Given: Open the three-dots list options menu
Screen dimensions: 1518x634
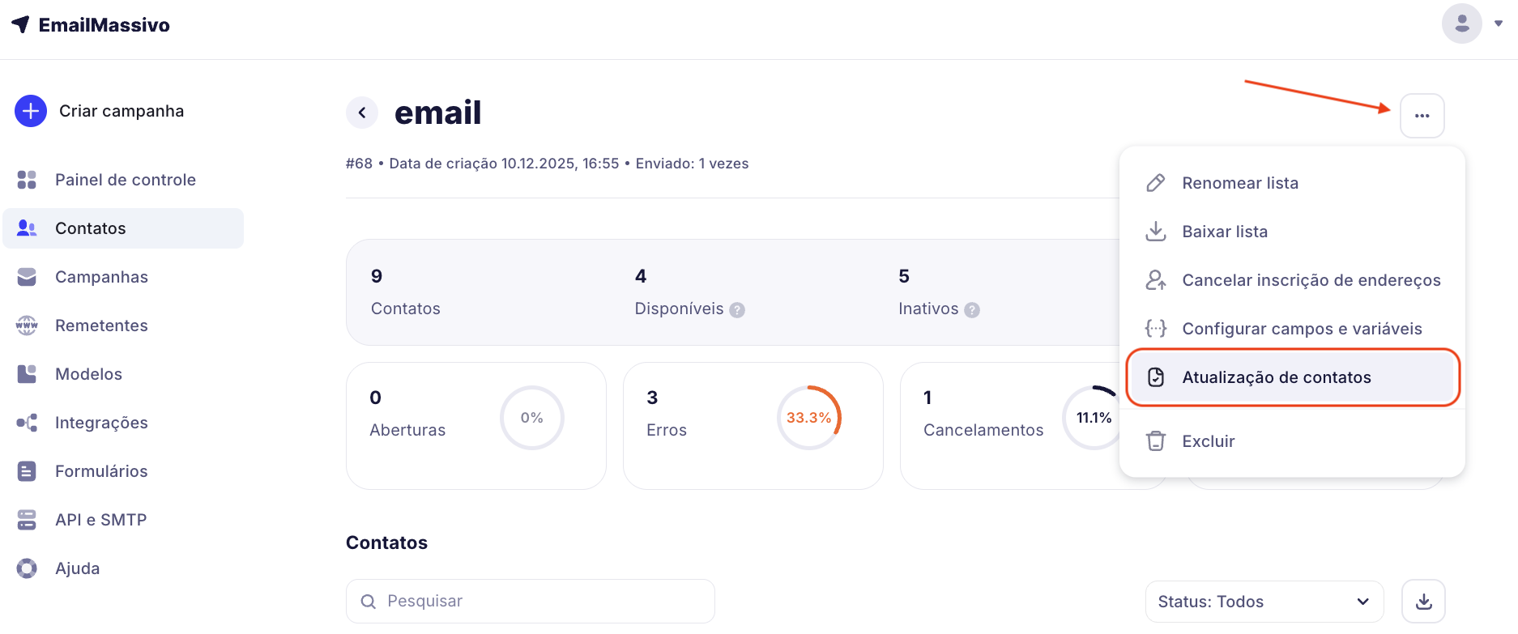Looking at the screenshot, I should coord(1422,116).
